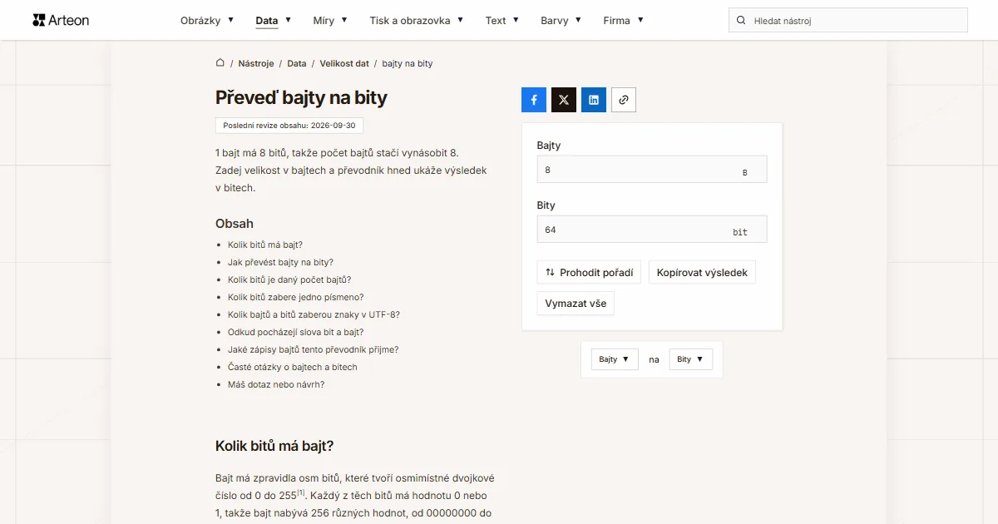Open the Obrázky menu

coord(207,20)
